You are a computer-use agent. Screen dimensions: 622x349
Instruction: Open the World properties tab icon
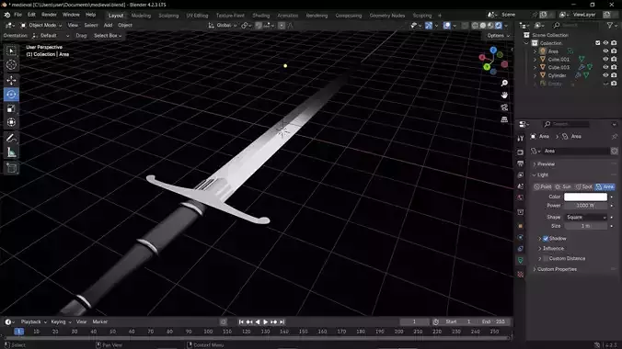[521, 197]
